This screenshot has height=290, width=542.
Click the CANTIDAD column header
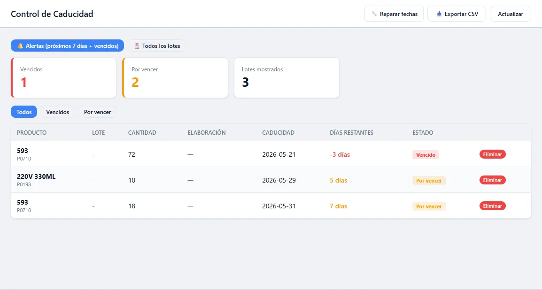click(142, 133)
